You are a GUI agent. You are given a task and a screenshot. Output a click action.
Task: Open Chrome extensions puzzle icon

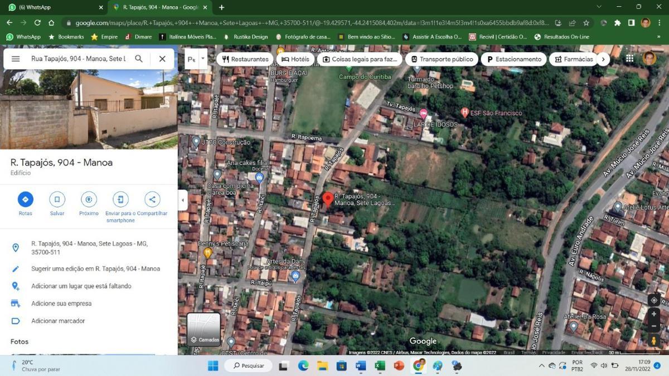[617, 23]
